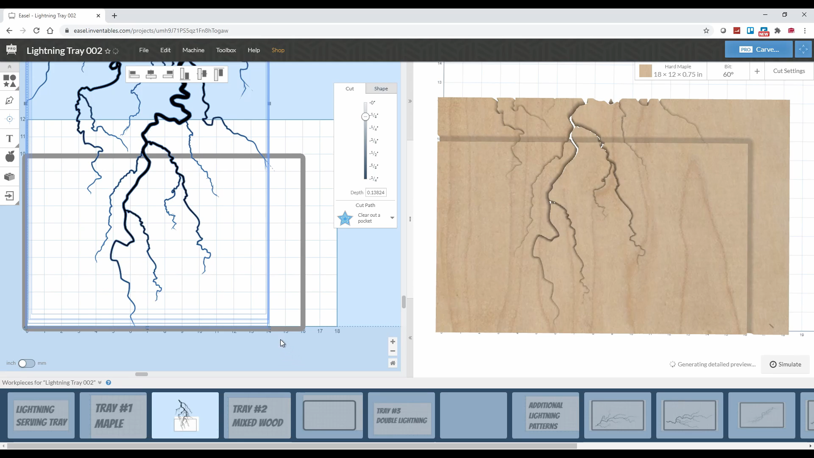Image resolution: width=814 pixels, height=458 pixels.
Task: Open the Machine menu item
Action: point(193,50)
